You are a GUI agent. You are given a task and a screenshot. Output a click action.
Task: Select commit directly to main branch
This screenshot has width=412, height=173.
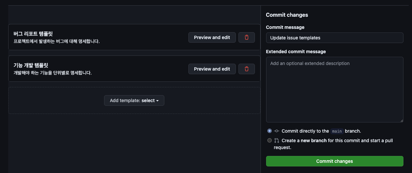pyautogui.click(x=269, y=131)
